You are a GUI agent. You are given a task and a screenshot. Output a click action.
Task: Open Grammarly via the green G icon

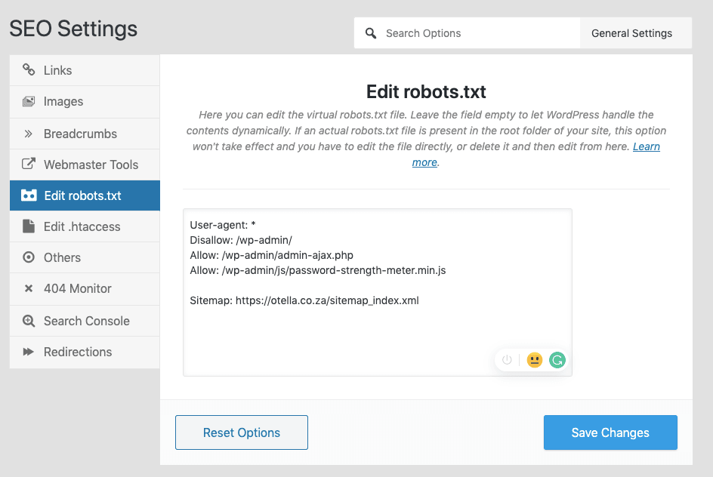[557, 360]
